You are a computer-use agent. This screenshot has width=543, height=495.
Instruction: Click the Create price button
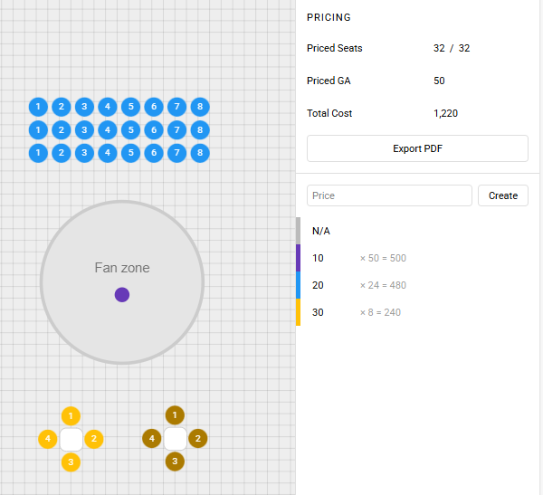tap(502, 195)
